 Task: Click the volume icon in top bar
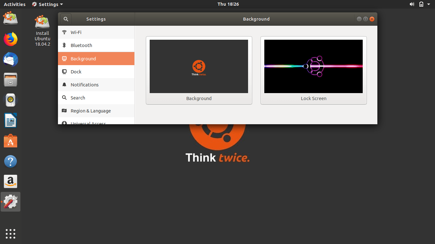coord(412,4)
